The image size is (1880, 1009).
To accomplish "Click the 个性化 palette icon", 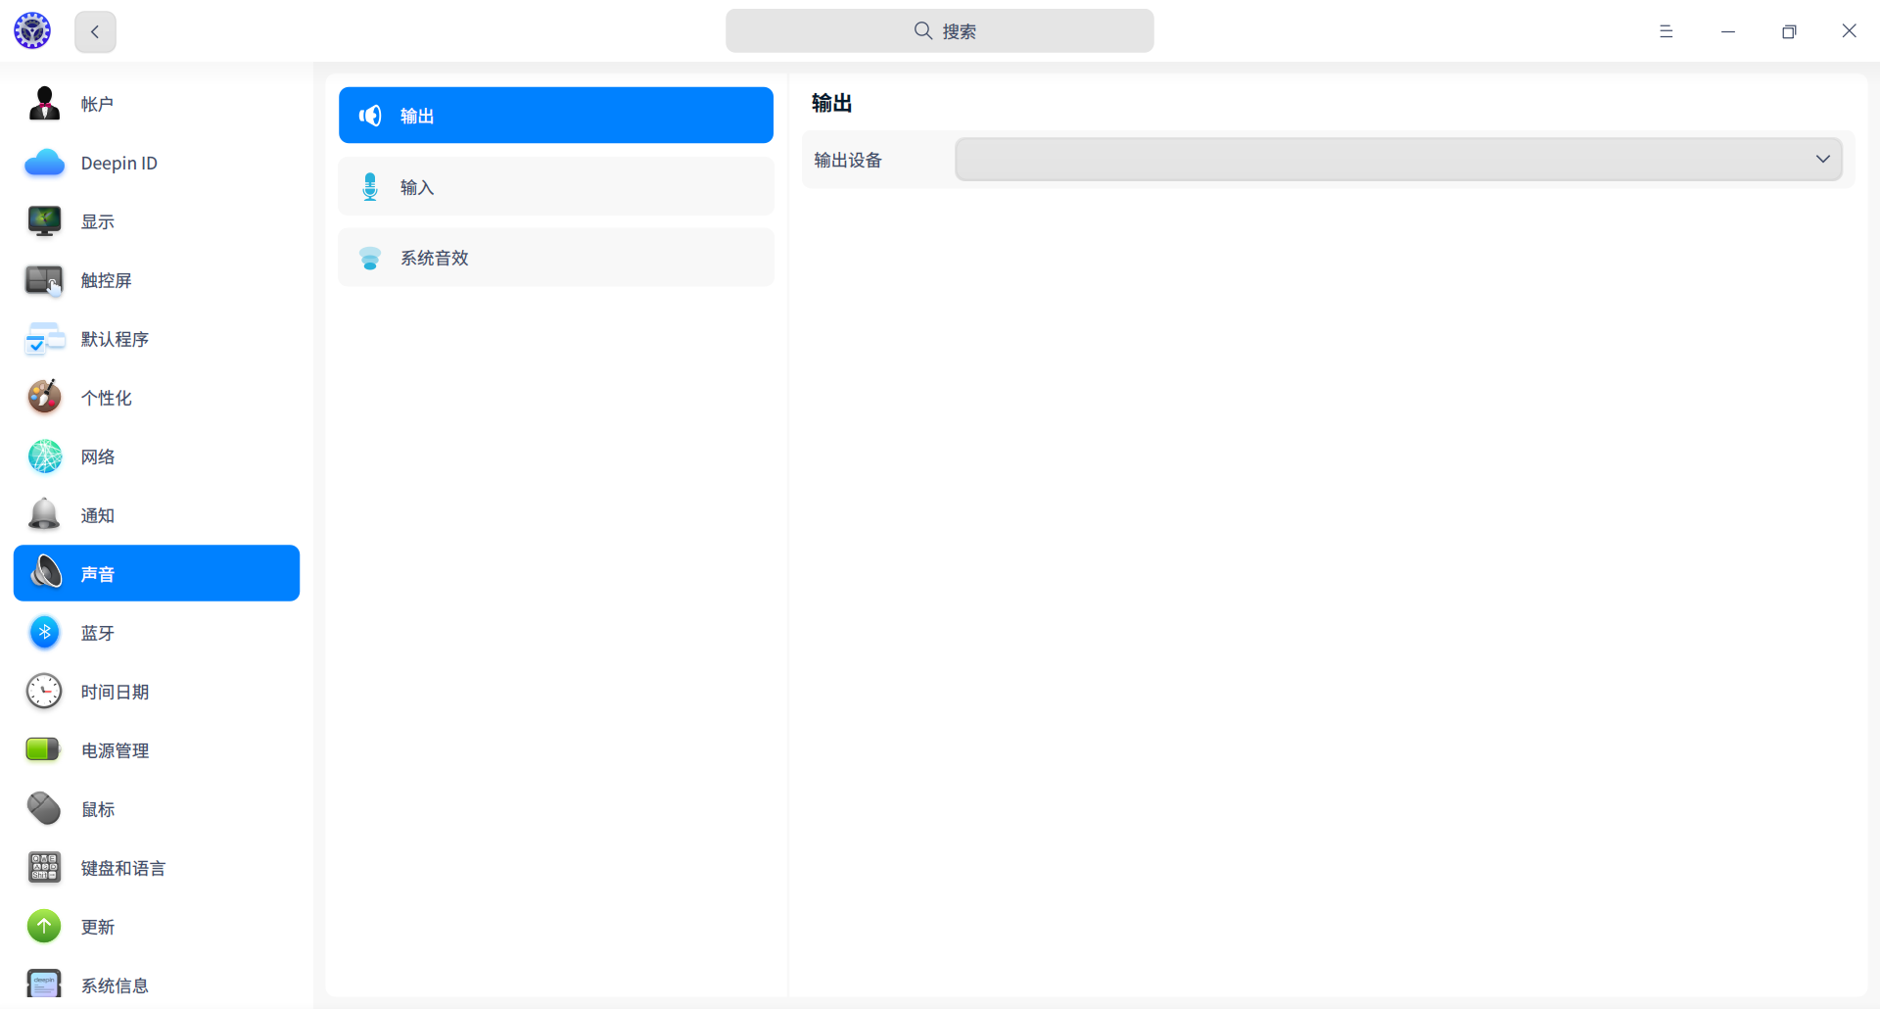I will pyautogui.click(x=44, y=398).
